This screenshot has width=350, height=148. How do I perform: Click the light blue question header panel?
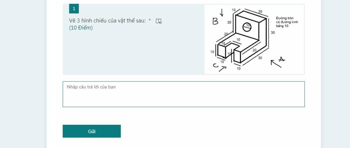(134, 39)
